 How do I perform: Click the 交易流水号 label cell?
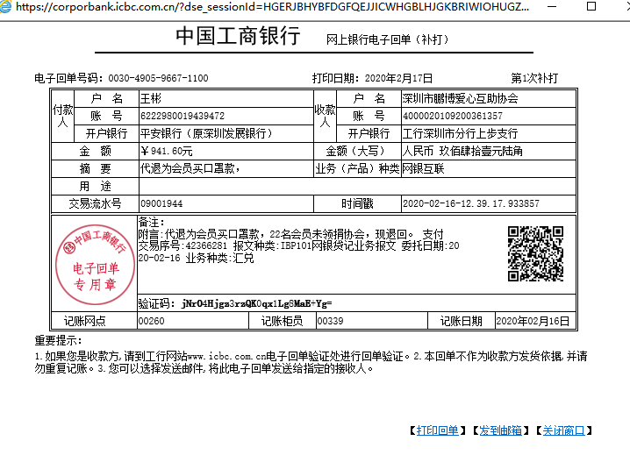click(x=95, y=203)
